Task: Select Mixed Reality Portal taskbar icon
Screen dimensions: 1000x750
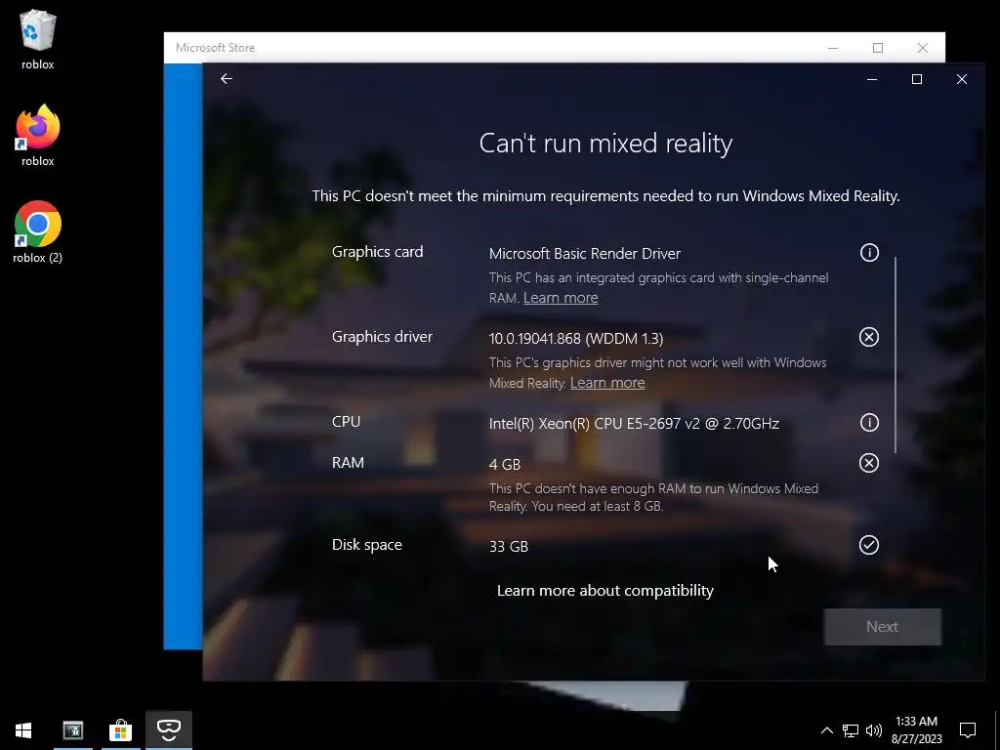Action: coord(168,730)
